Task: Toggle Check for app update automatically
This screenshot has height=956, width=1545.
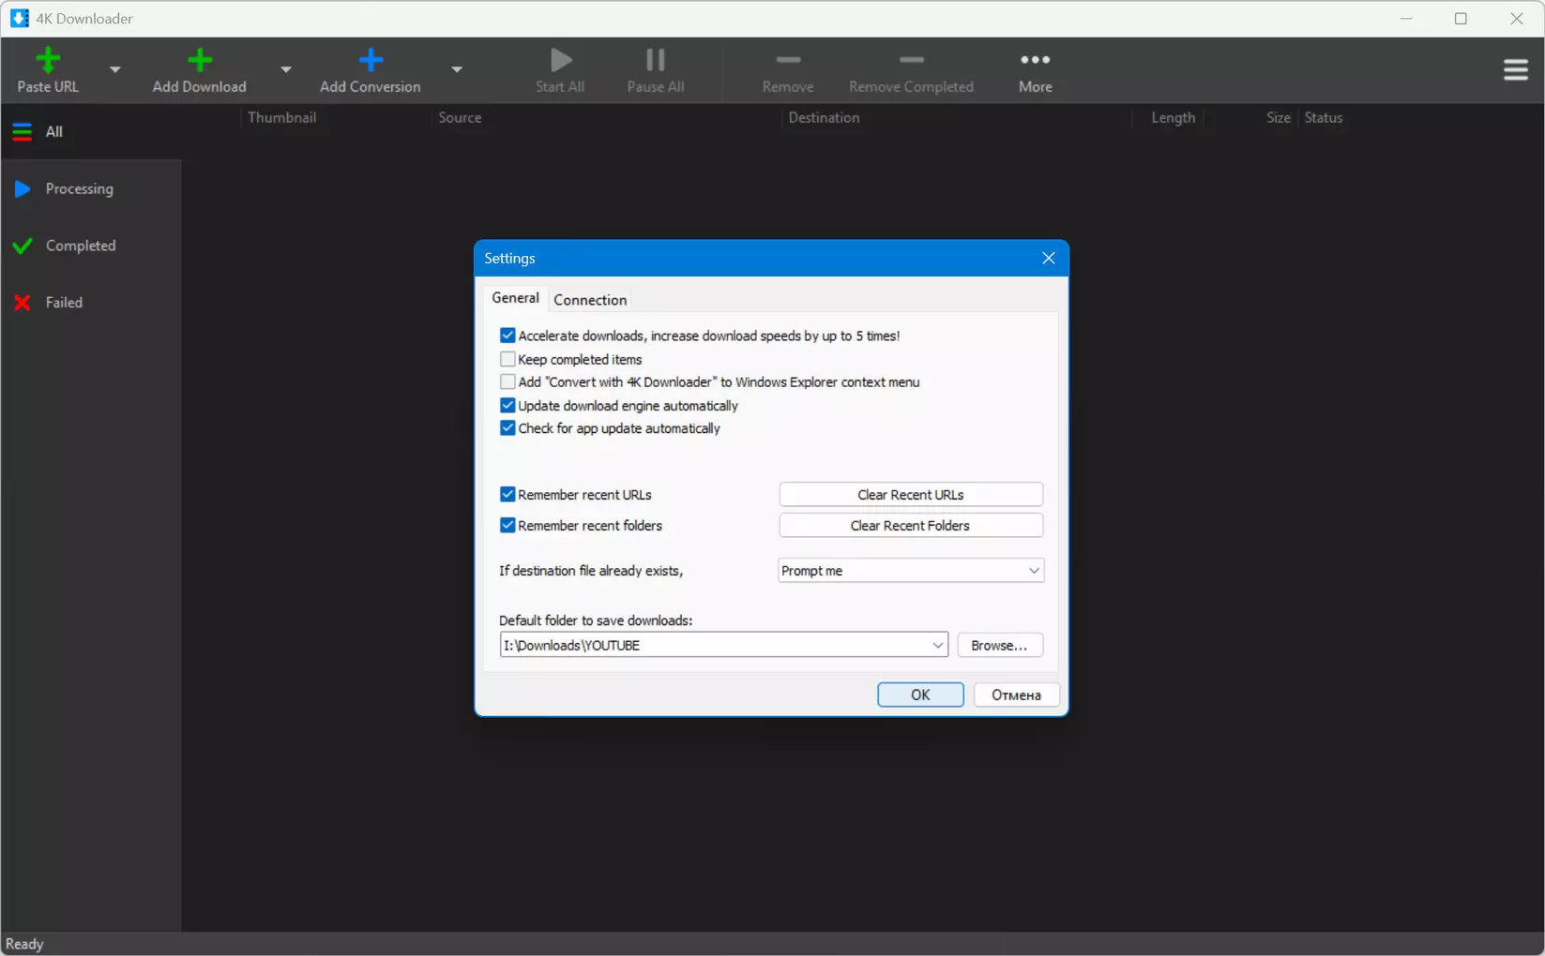Action: pyautogui.click(x=507, y=428)
